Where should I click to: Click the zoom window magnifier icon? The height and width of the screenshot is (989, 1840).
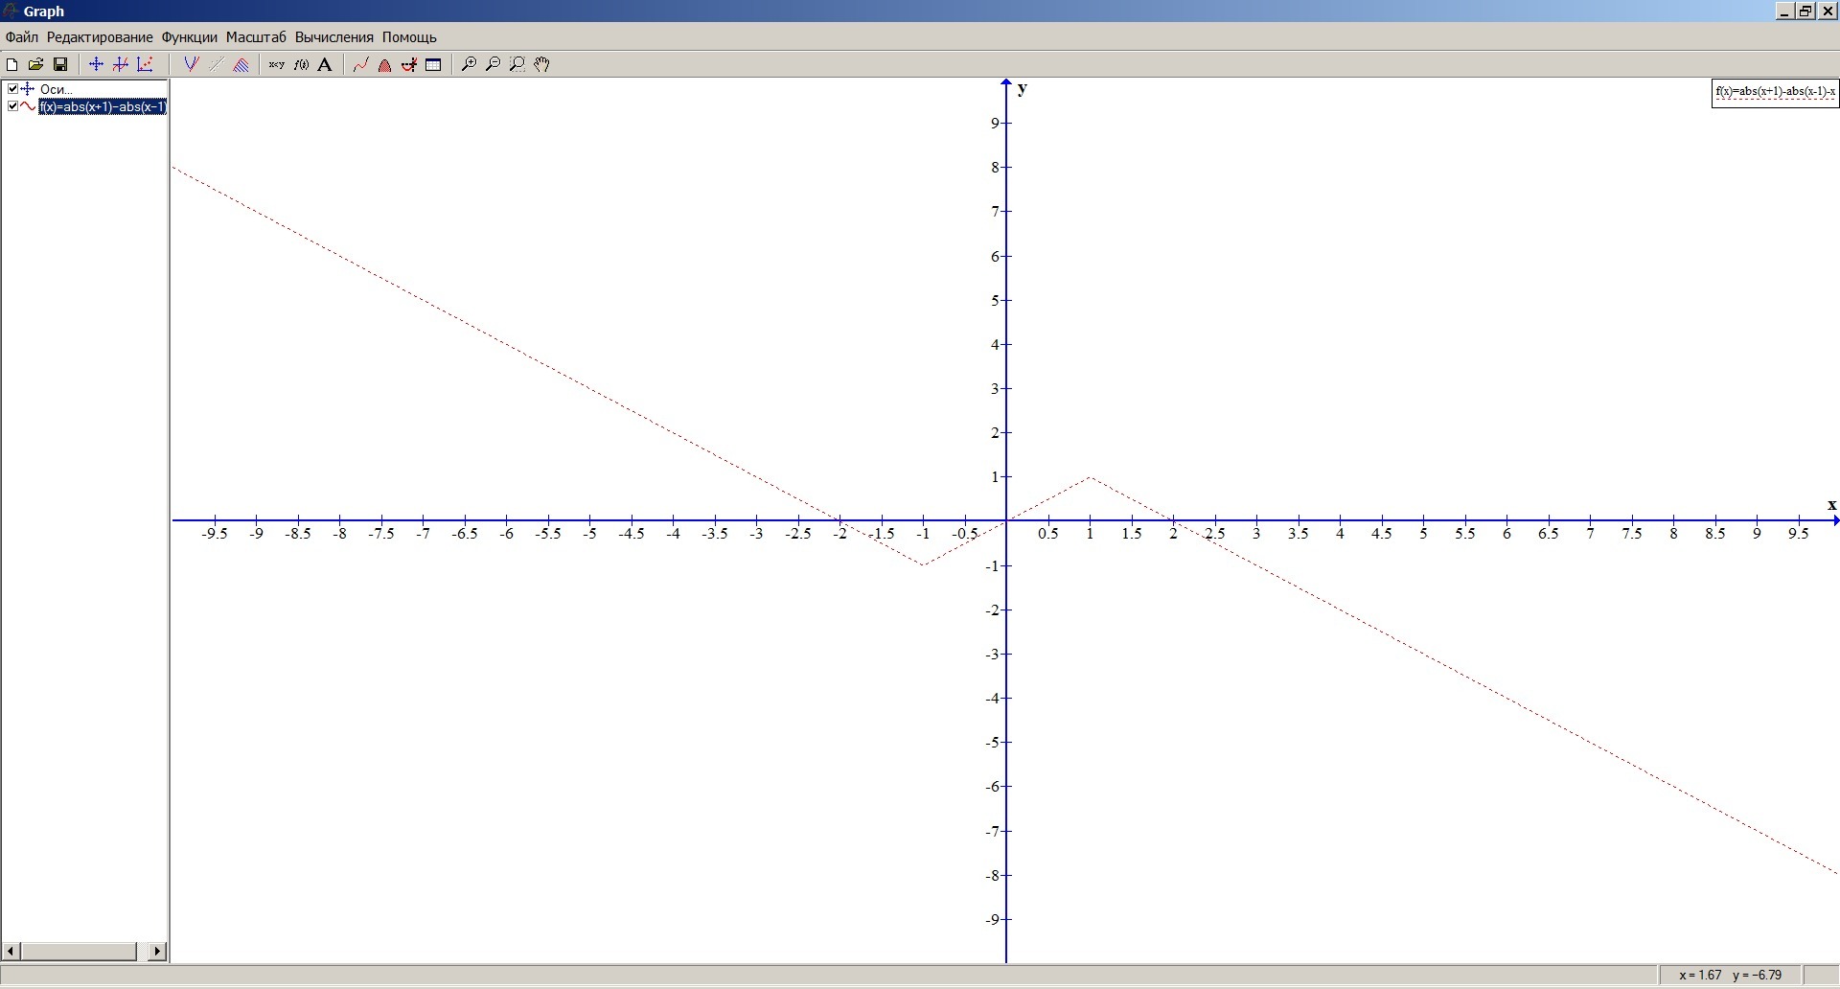517,64
